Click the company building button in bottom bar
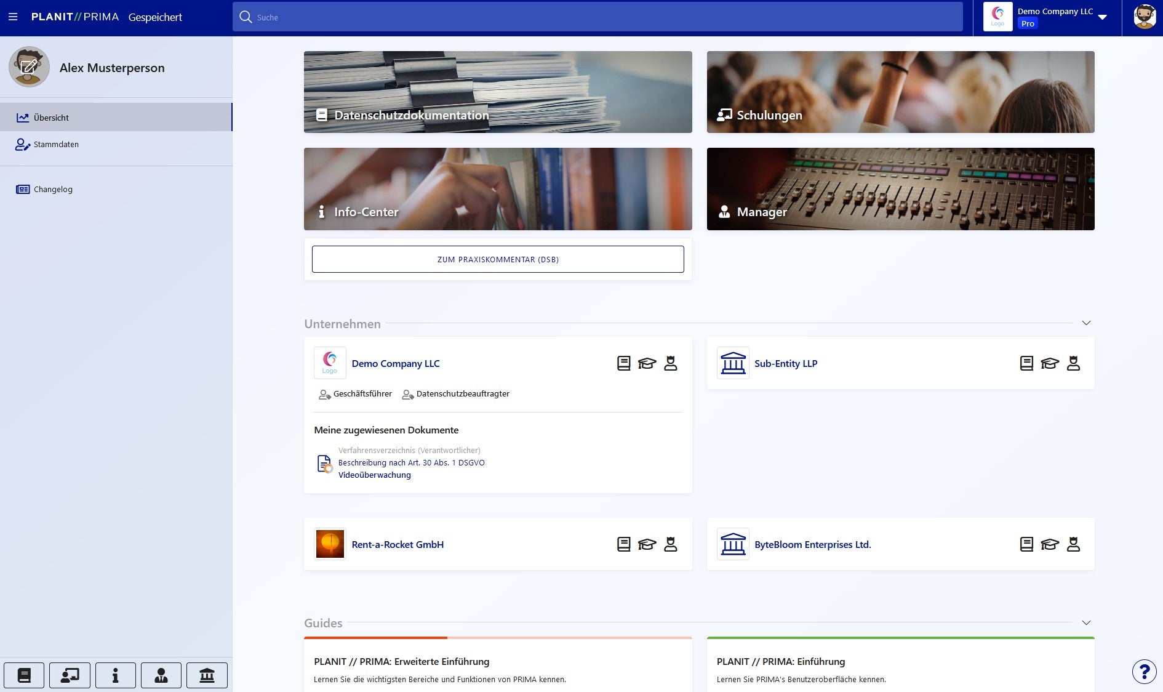Viewport: 1163px width, 692px height. point(207,675)
